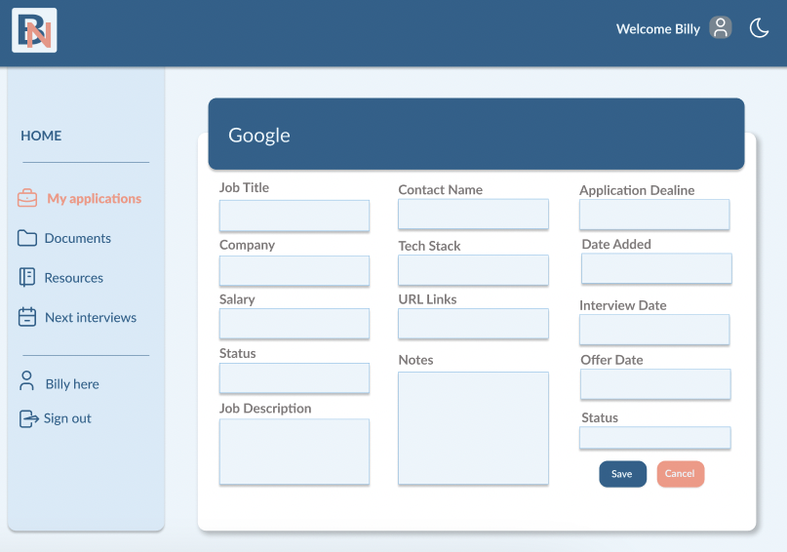This screenshot has width=787, height=552.
Task: Open Billy here profile link
Action: (x=72, y=384)
